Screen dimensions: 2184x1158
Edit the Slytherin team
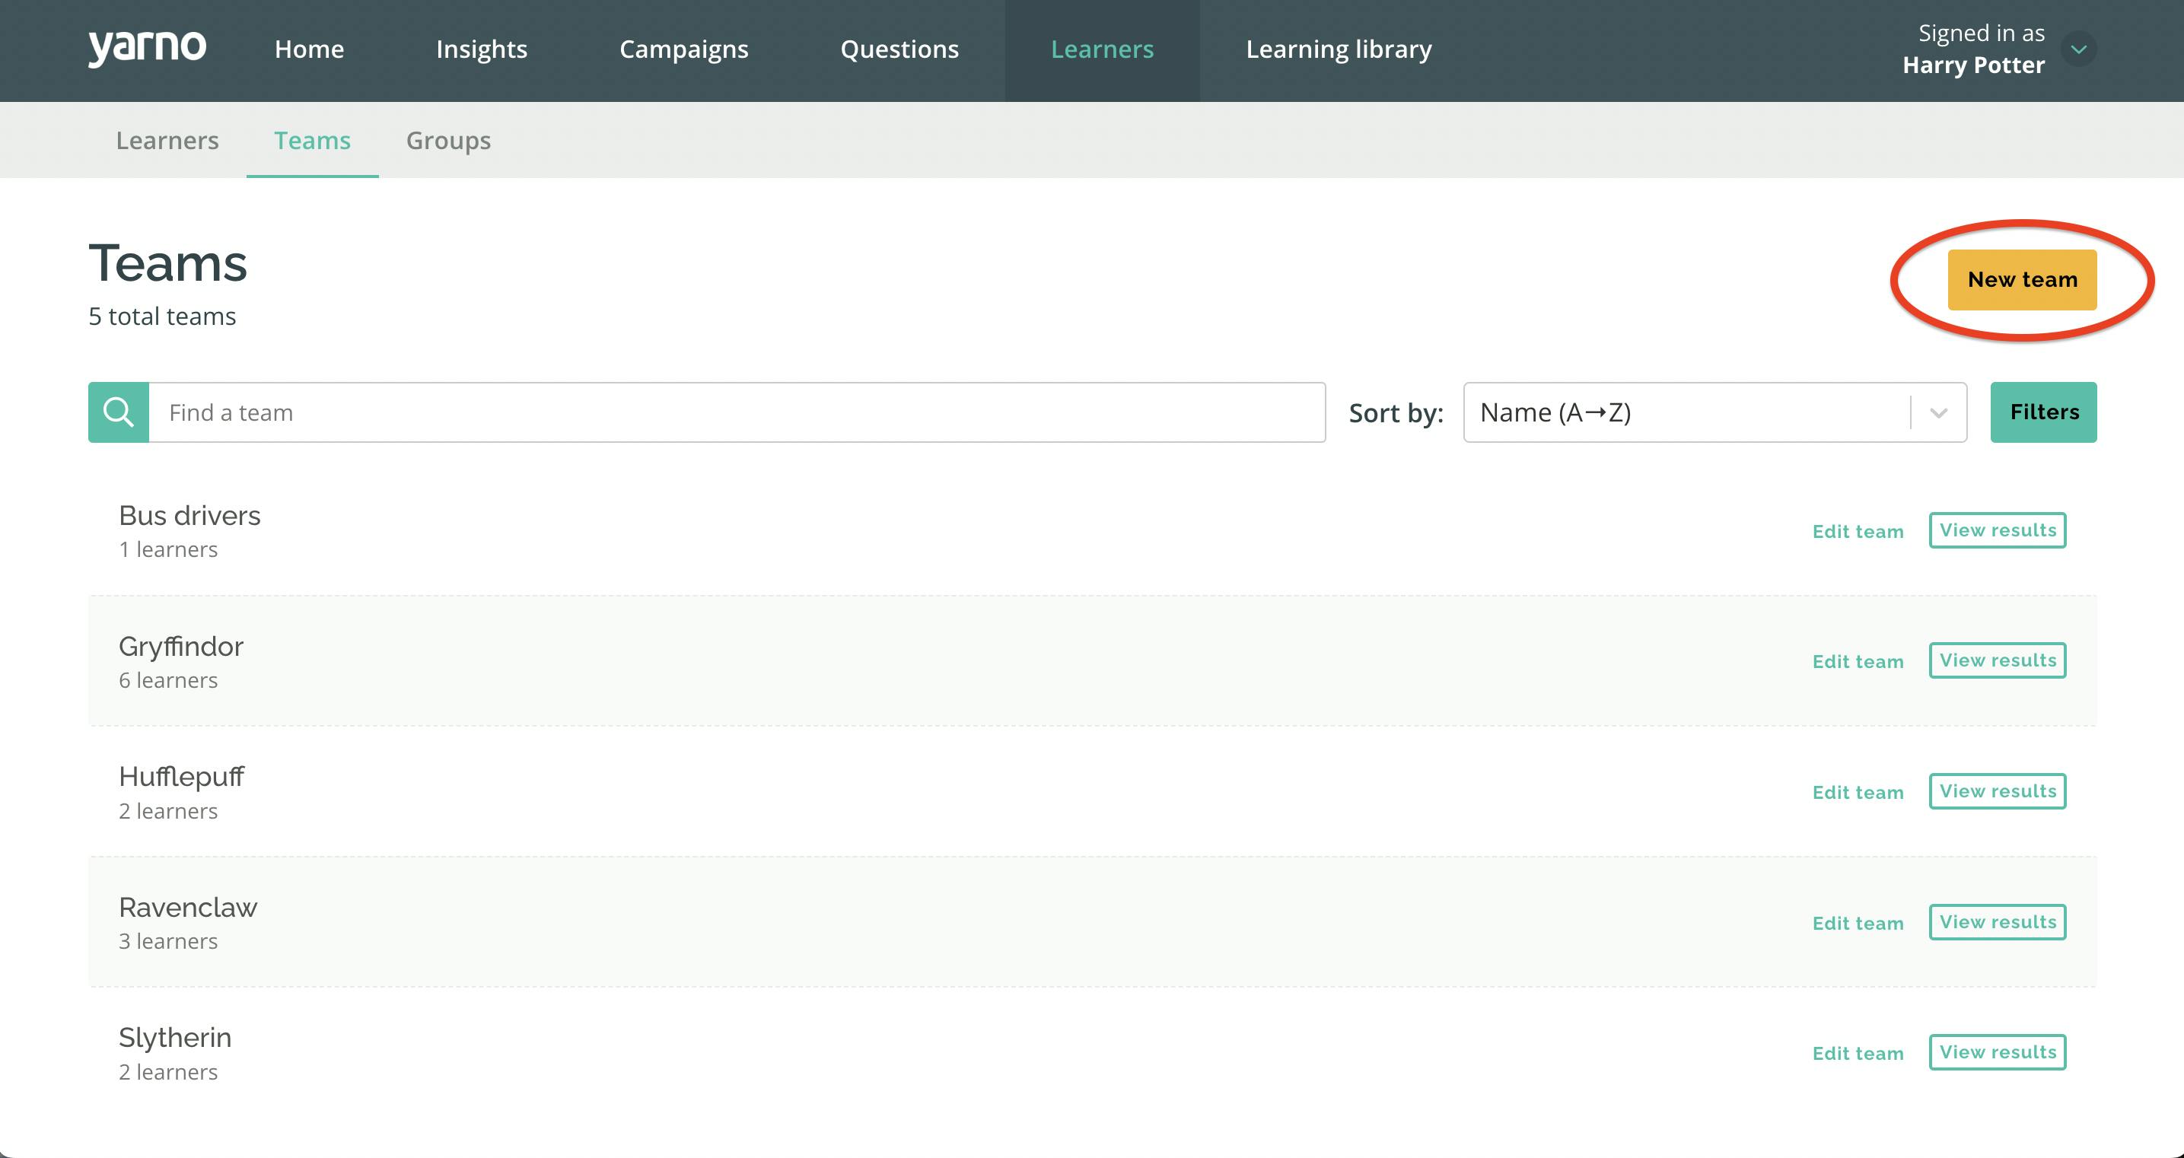[1858, 1054]
